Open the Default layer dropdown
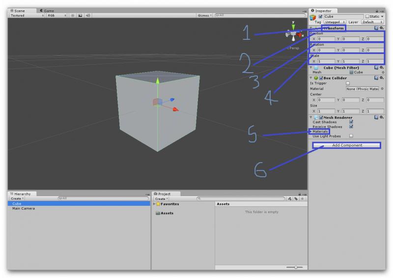This screenshot has width=393, height=278. 372,22
